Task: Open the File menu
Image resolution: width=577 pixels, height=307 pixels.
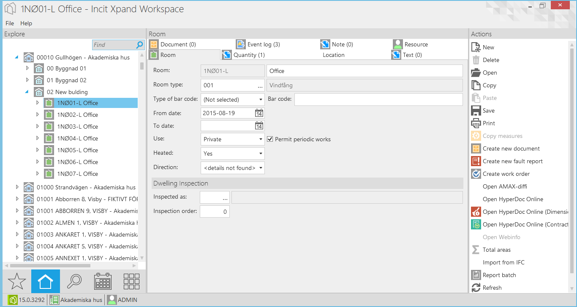Action: 10,23
